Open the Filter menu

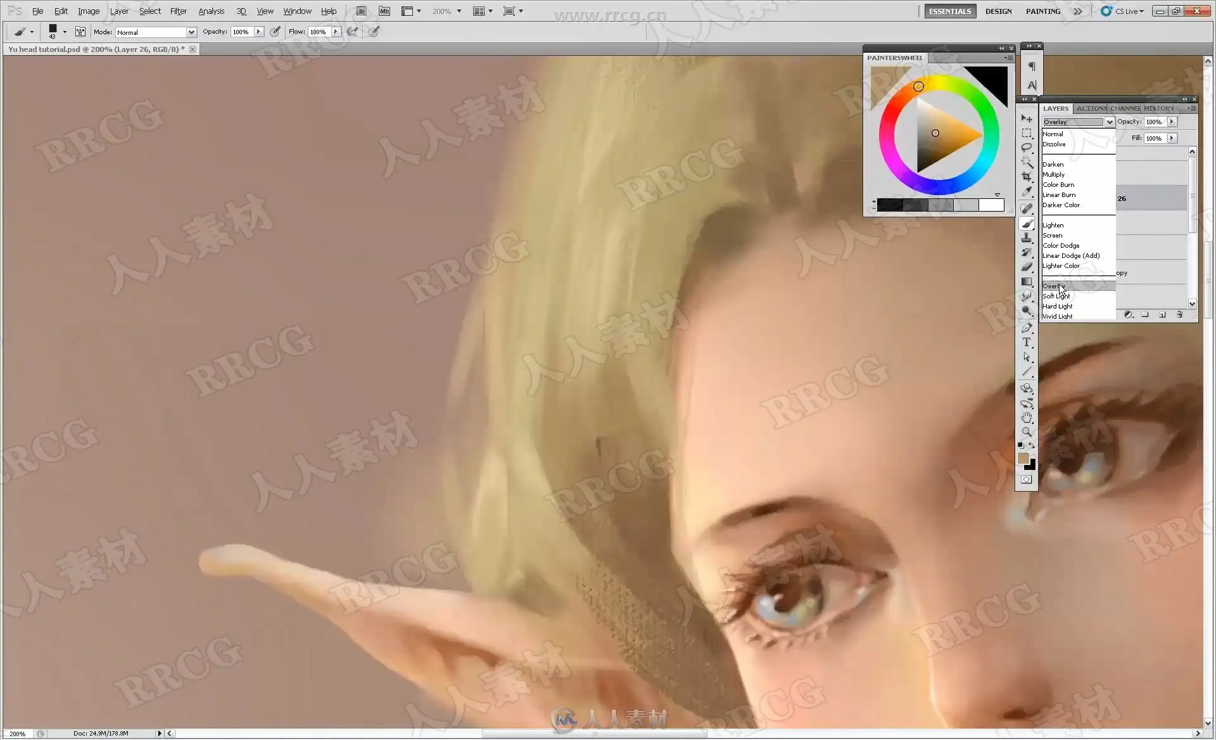[178, 11]
